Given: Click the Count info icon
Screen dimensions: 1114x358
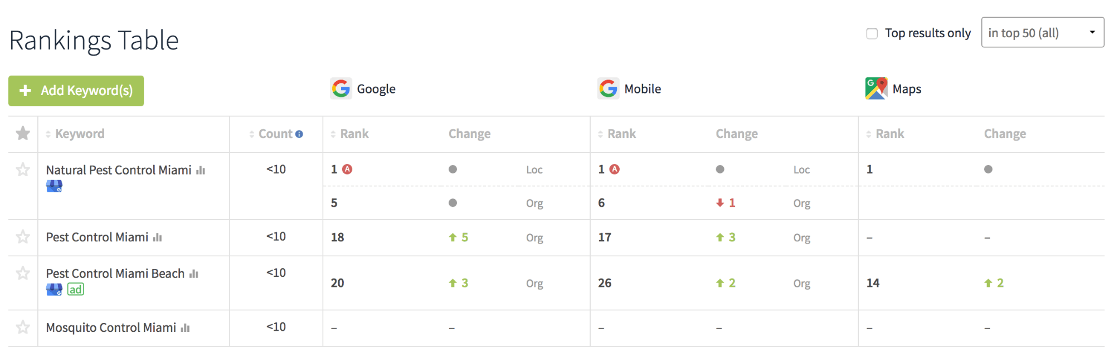Looking at the screenshot, I should [299, 134].
